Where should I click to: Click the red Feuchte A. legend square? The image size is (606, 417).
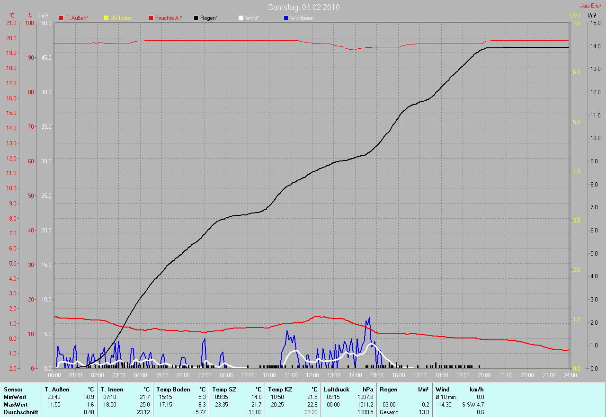coord(151,18)
